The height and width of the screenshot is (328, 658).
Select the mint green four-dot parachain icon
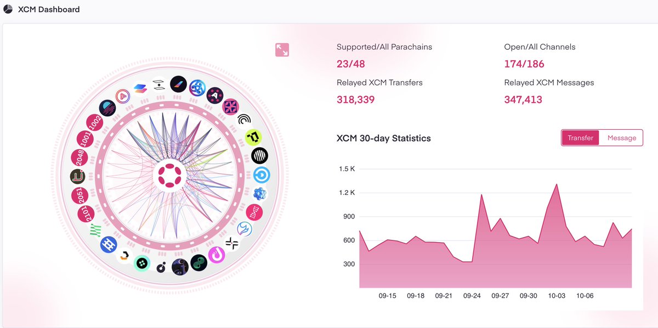[x=142, y=263]
